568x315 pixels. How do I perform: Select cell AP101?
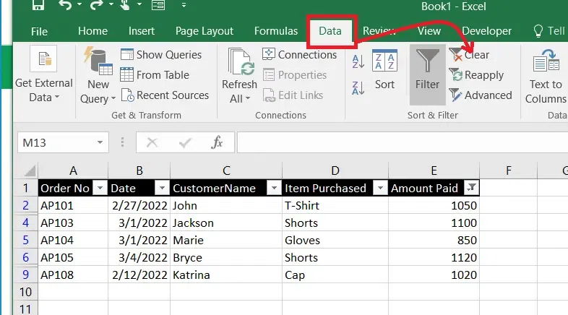coord(73,205)
